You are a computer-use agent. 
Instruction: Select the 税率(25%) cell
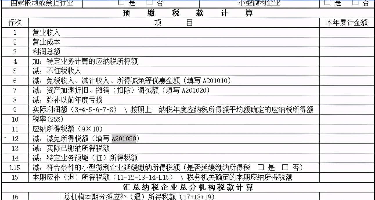click(174, 119)
